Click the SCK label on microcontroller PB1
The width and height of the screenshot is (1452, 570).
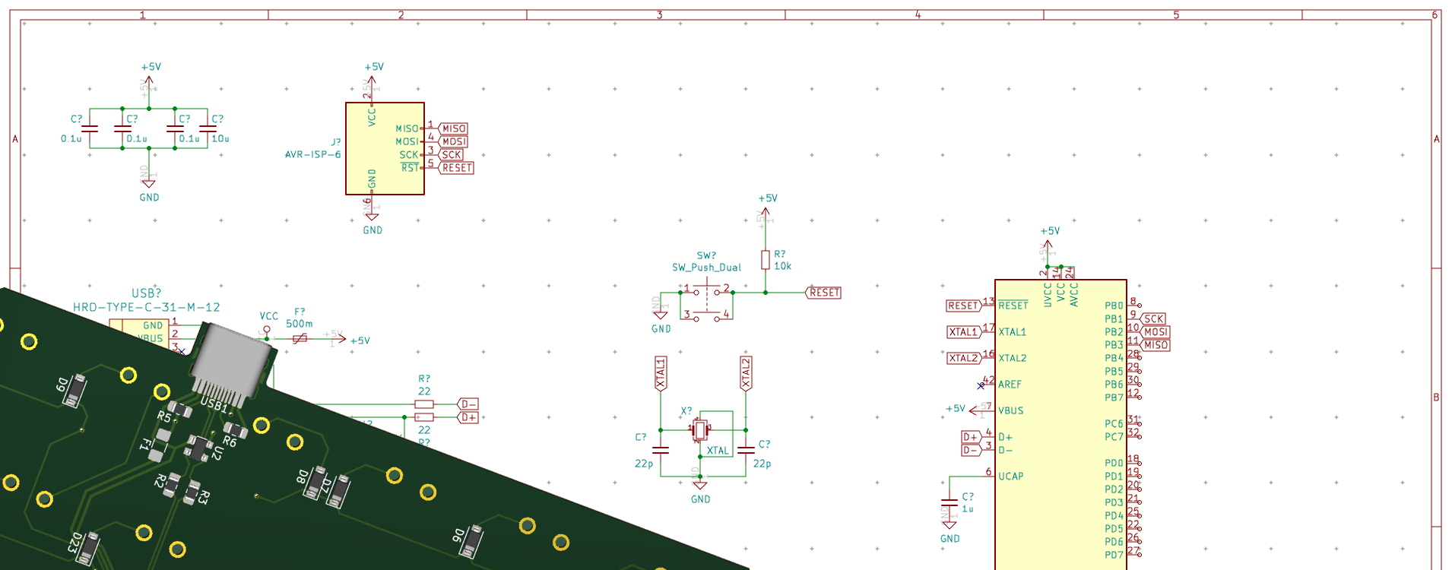point(1153,319)
